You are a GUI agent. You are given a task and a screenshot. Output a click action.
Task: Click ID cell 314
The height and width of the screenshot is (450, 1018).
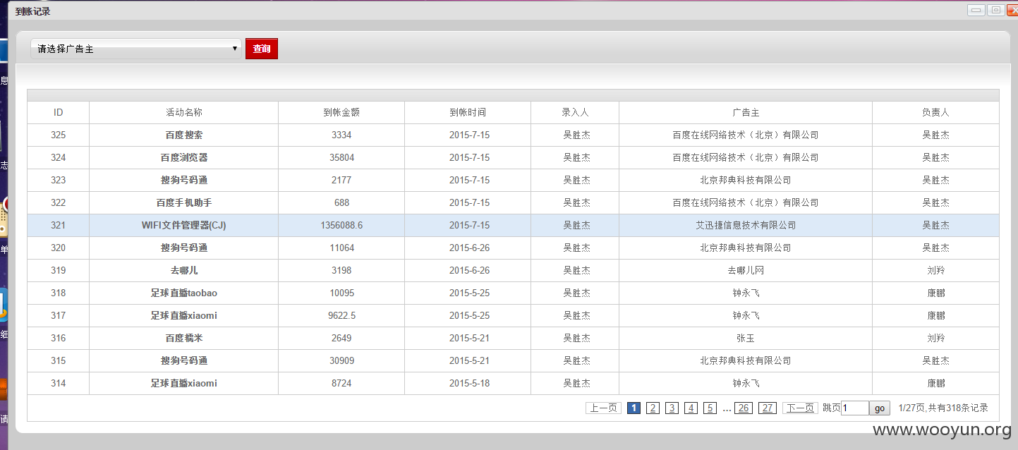point(59,383)
